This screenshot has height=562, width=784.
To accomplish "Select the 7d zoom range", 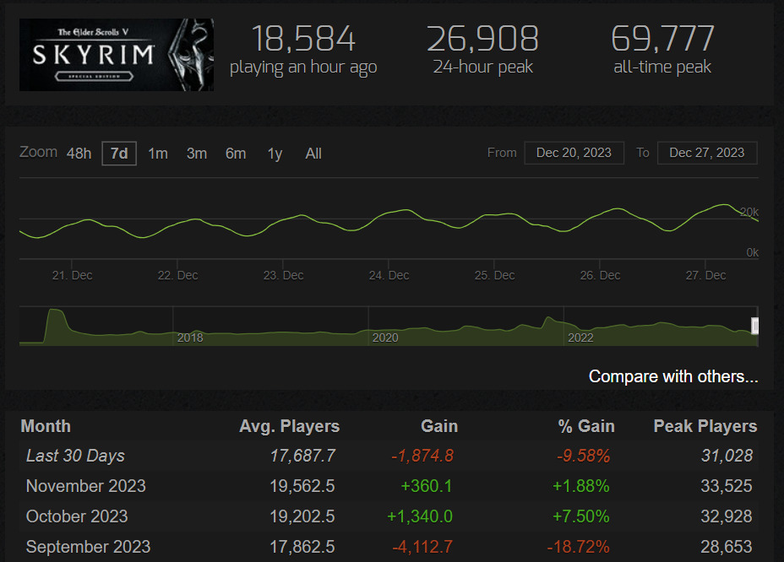I will tap(119, 154).
